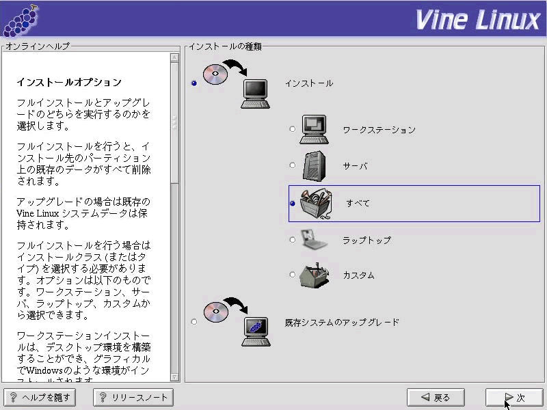The height and width of the screenshot is (410, 547).
Task: Click the server tower icon
Action: pyautogui.click(x=314, y=166)
